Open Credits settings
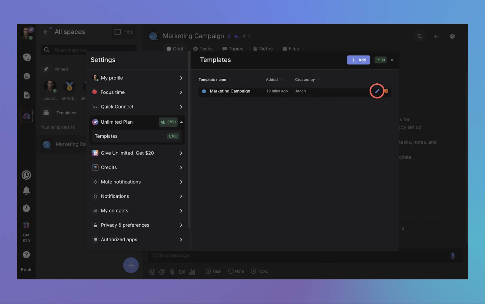Viewport: 485px width, 304px height. [x=137, y=167]
